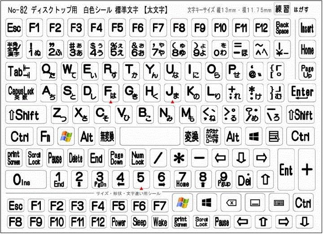This screenshot has height=234, width=323.
Task: Click the context menu key icon
Action: [x=274, y=136]
